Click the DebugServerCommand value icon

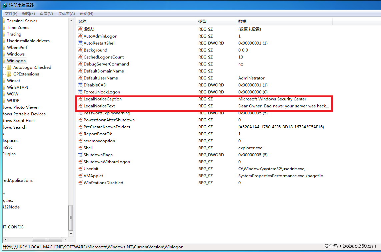[80, 64]
